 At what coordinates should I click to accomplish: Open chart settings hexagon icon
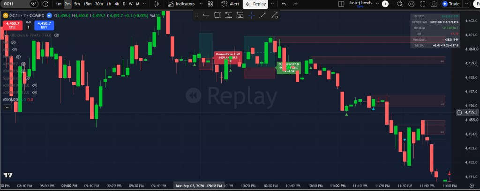(412, 4)
